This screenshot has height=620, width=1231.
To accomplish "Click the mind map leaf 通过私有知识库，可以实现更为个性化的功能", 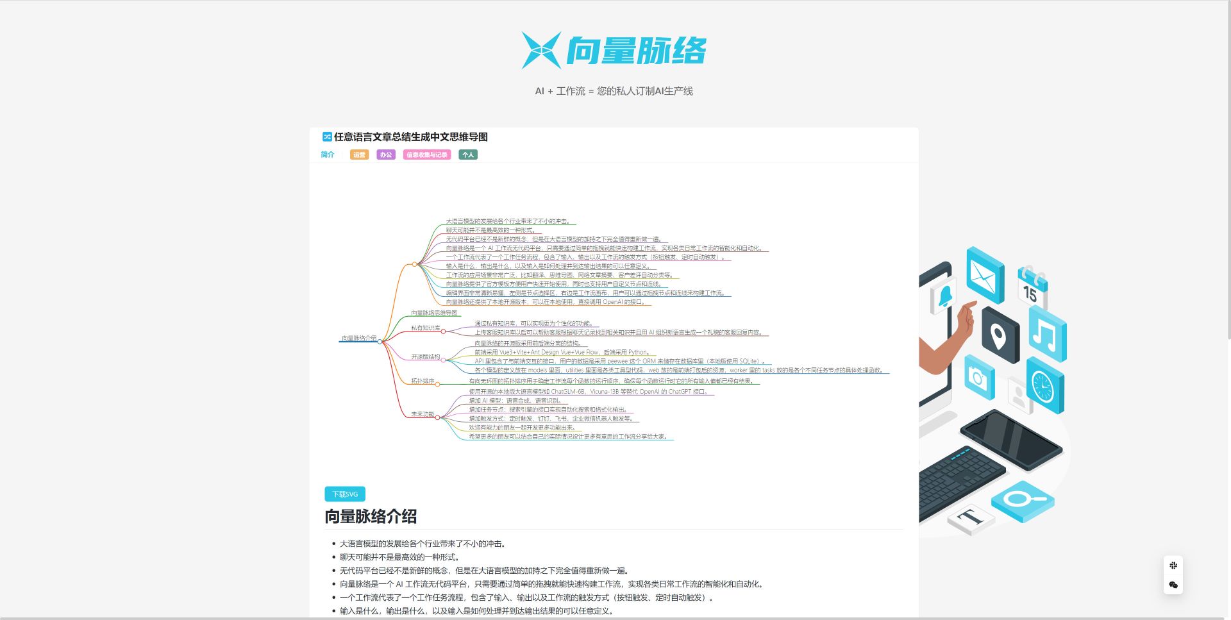I will [534, 324].
